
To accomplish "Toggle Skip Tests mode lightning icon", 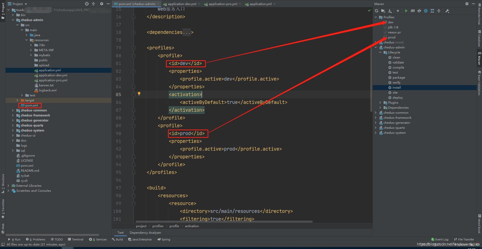I will (x=426, y=11).
